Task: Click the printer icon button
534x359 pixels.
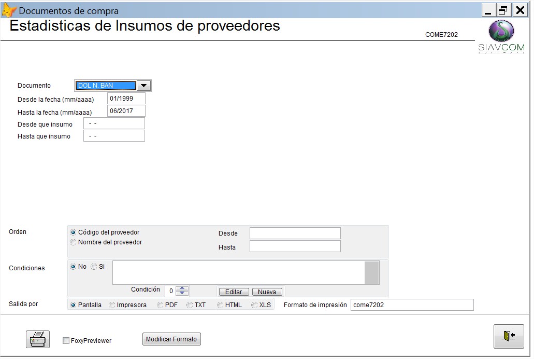Action: [38, 339]
